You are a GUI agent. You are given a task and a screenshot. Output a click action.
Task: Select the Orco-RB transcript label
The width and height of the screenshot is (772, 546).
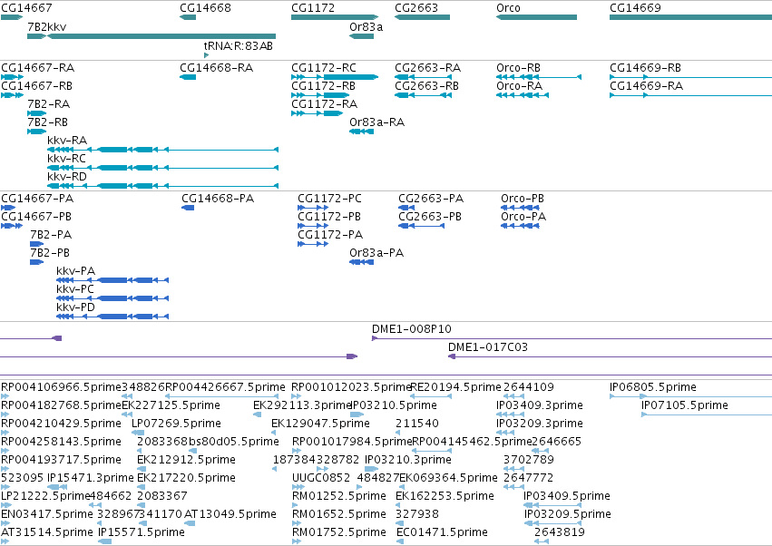518,67
